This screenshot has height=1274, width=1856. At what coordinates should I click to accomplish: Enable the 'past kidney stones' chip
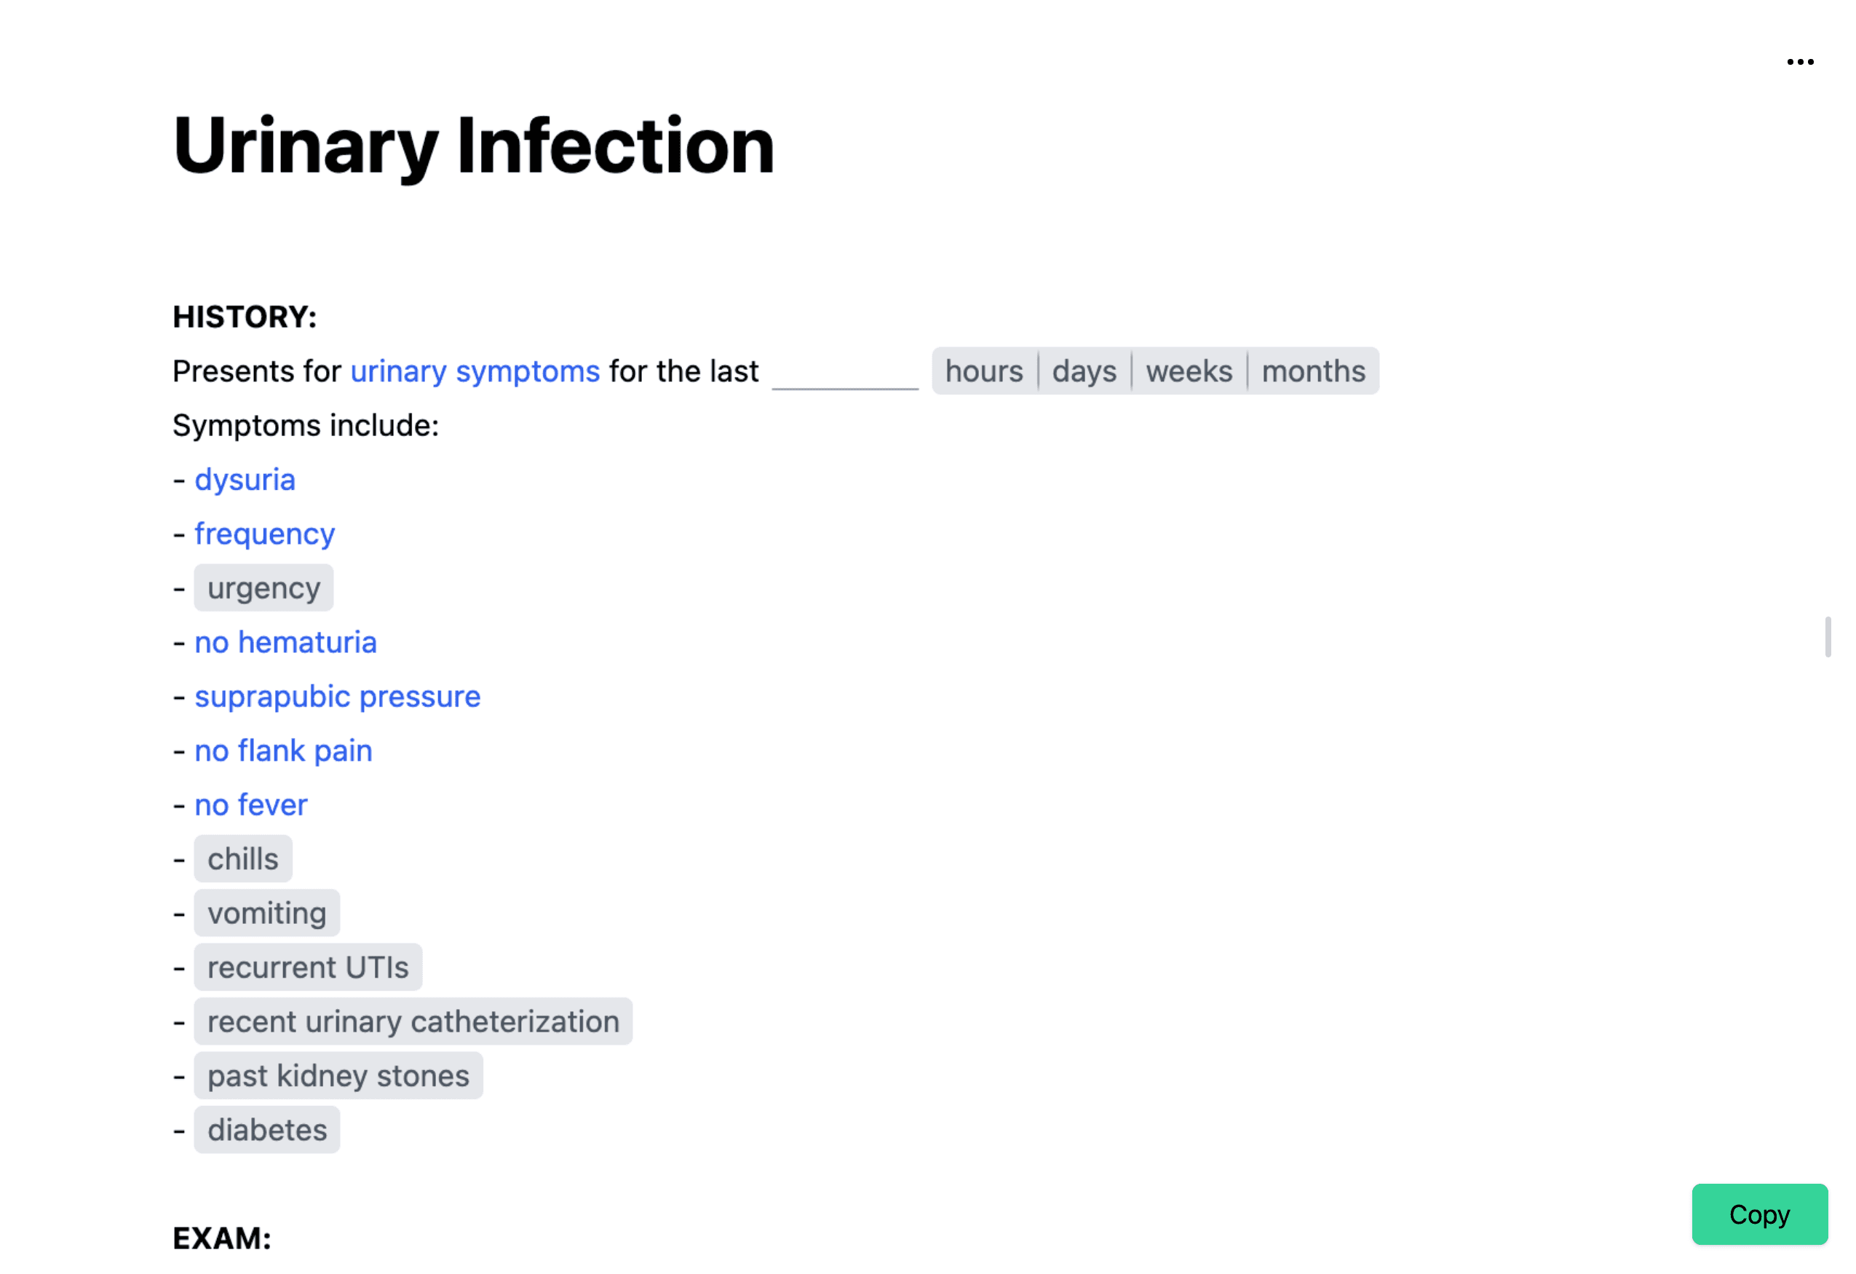tap(338, 1075)
